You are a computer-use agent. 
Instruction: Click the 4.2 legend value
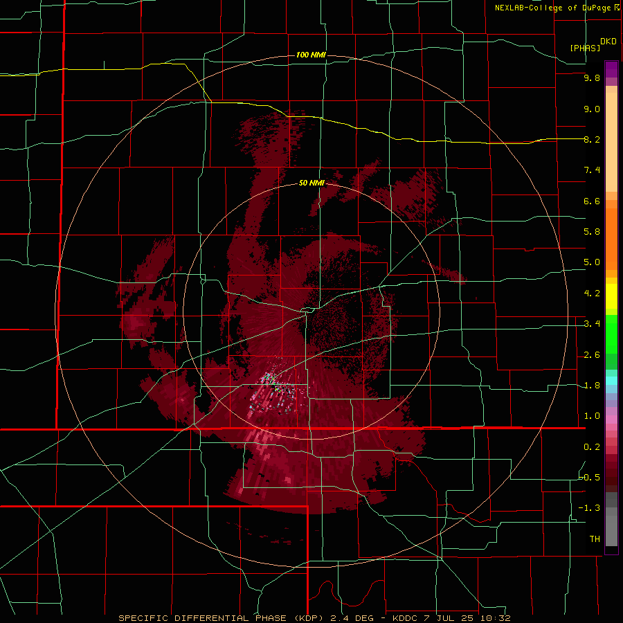[x=592, y=294]
